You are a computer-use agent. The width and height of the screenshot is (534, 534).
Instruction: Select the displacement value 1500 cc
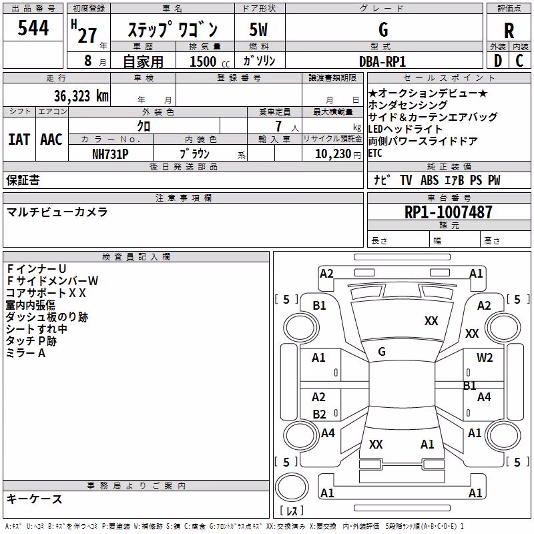210,61
